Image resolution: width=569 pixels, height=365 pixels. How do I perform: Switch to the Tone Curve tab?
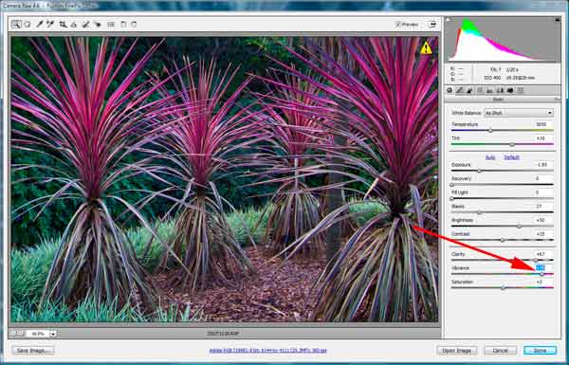point(459,90)
